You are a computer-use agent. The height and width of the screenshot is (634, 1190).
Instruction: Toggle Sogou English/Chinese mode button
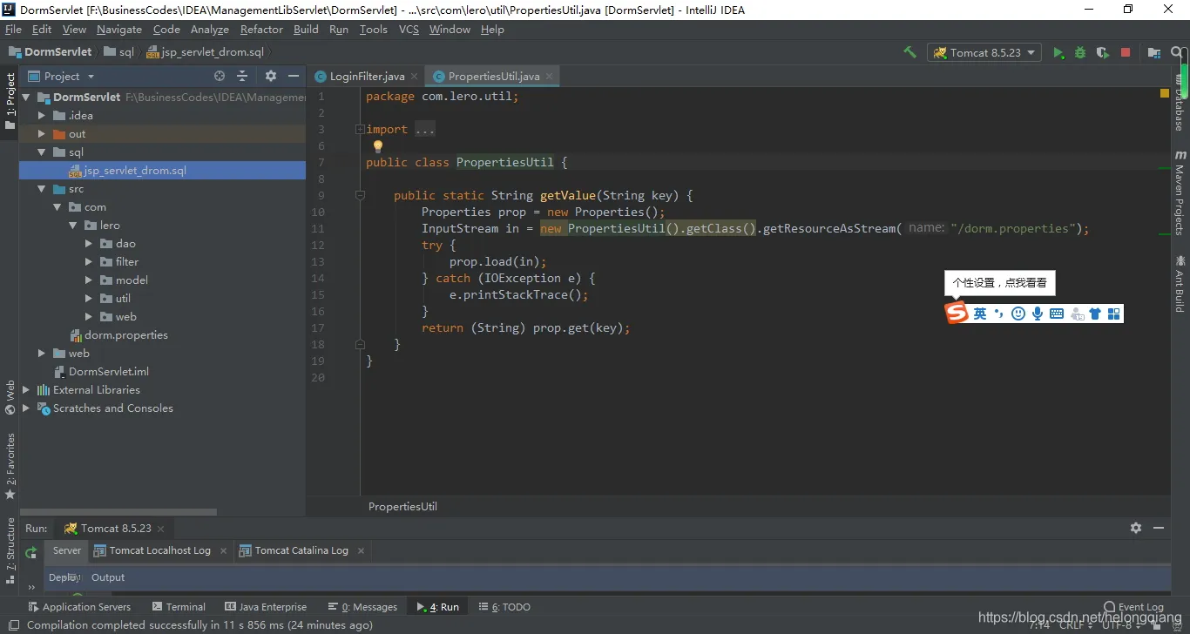(x=980, y=314)
